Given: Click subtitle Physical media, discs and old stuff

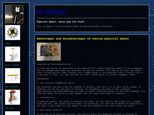Looking at the screenshot, I should (60, 22).
